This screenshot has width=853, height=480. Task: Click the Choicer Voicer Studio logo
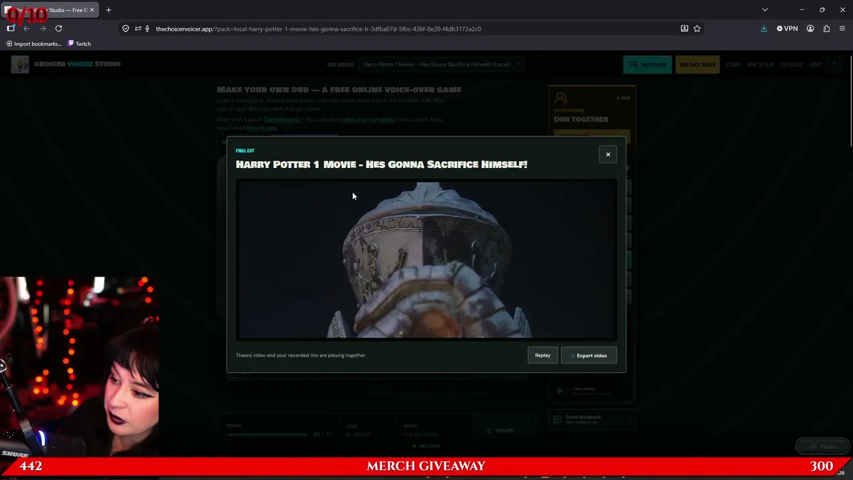(66, 64)
